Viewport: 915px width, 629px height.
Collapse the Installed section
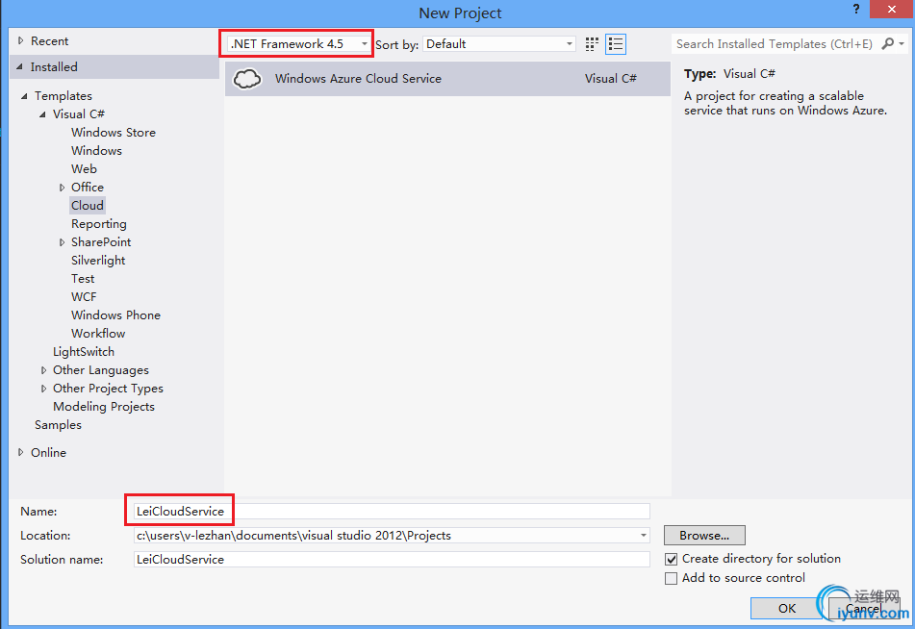point(20,67)
